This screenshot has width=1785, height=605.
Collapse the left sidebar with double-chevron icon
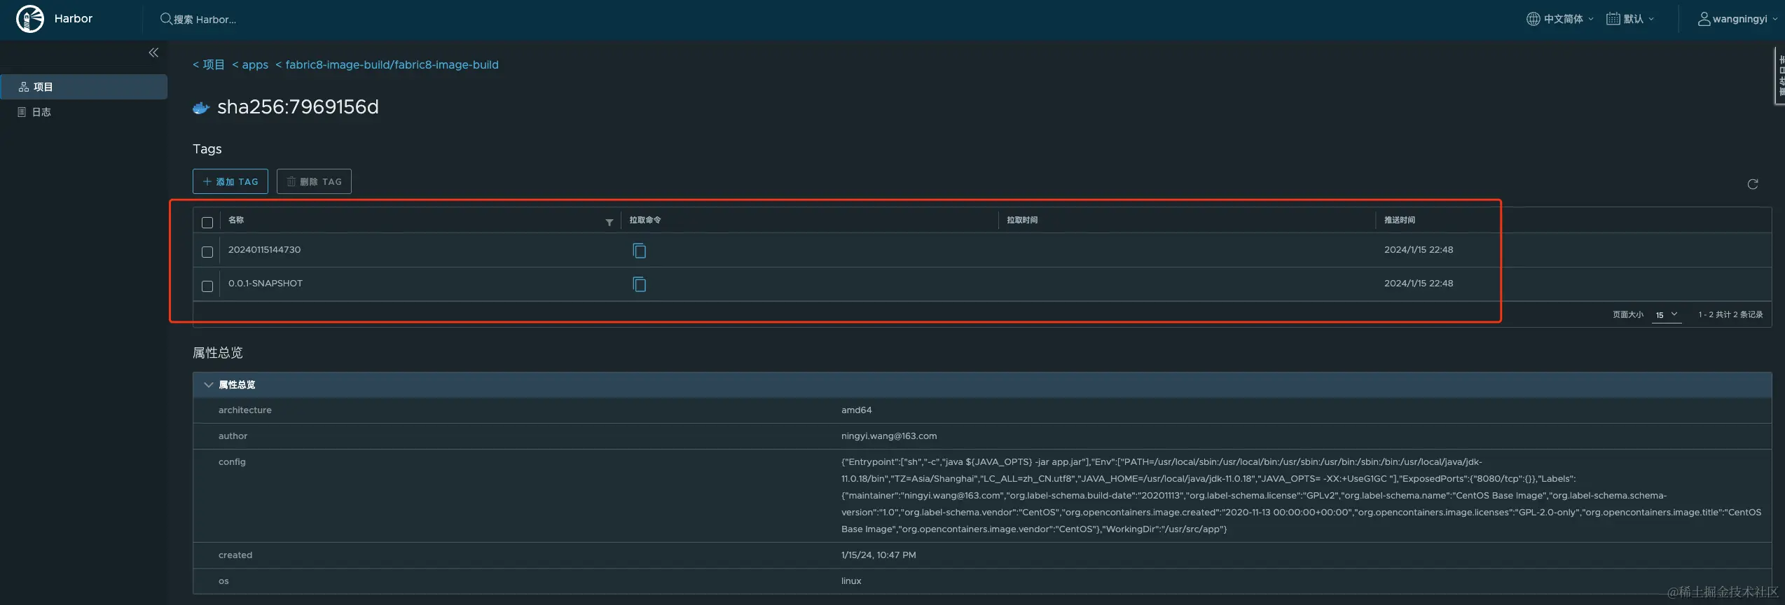click(x=153, y=53)
